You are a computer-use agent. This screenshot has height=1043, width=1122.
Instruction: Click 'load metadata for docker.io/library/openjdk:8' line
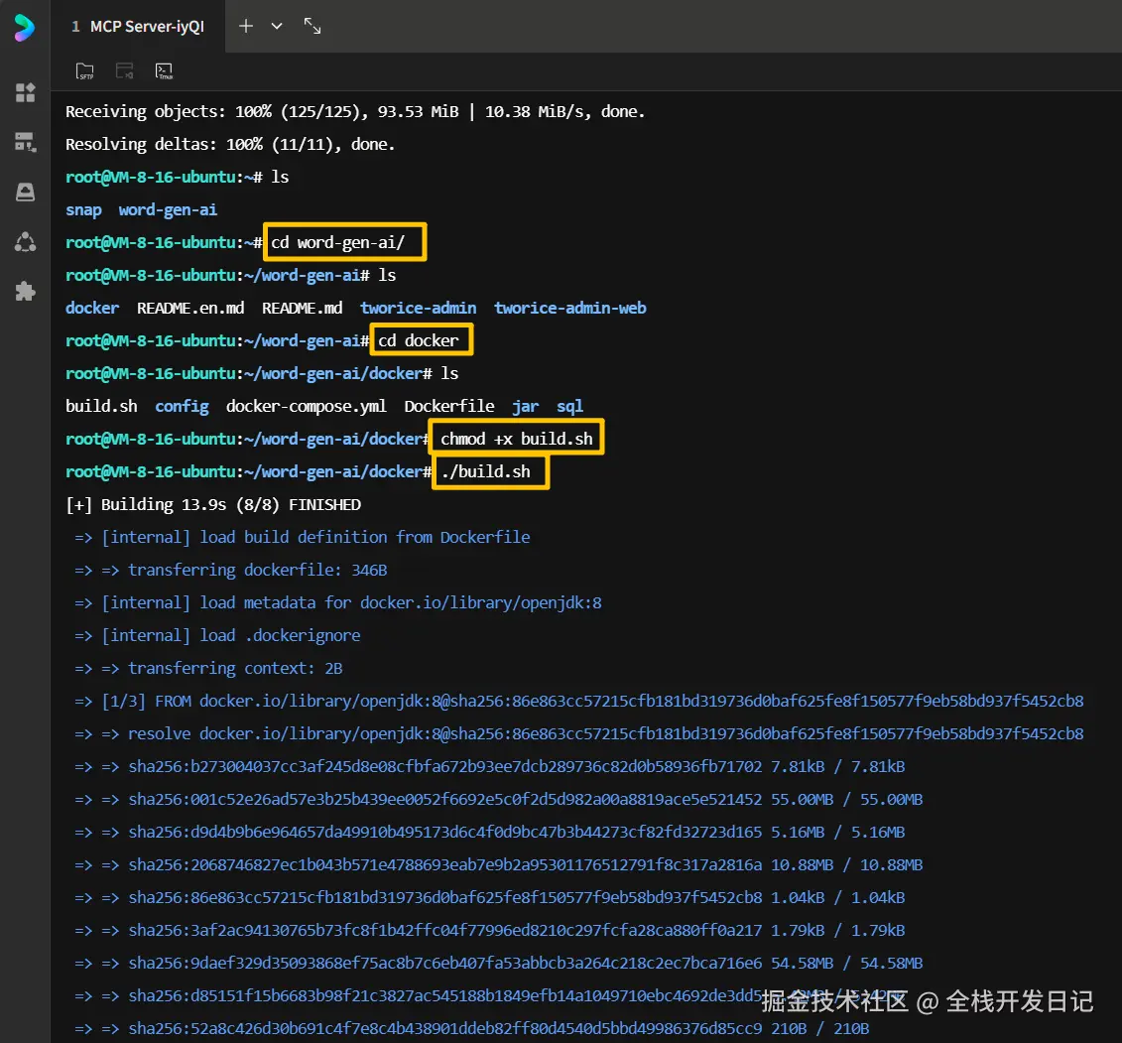tap(337, 602)
